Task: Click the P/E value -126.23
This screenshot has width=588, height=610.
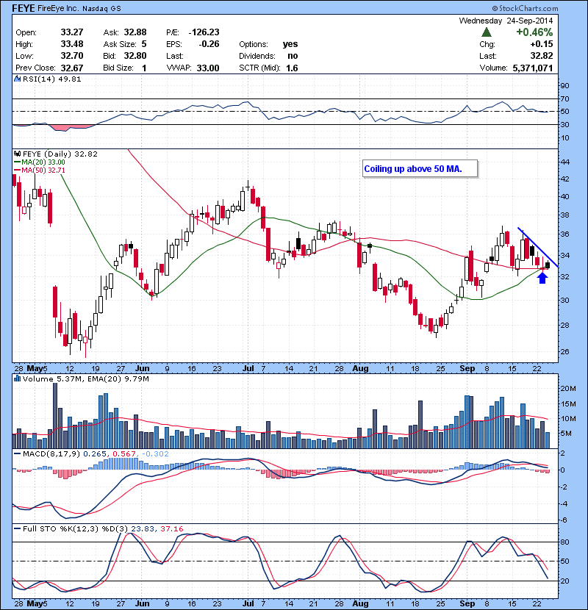Action: point(204,32)
